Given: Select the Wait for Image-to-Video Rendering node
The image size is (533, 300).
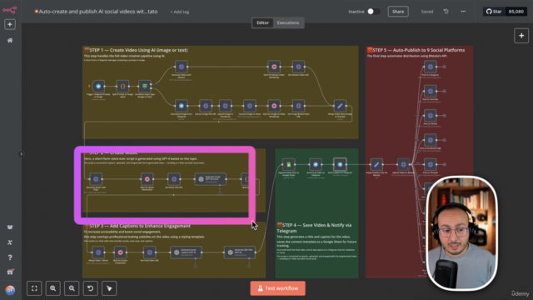Looking at the screenshot, I should [x=274, y=106].
